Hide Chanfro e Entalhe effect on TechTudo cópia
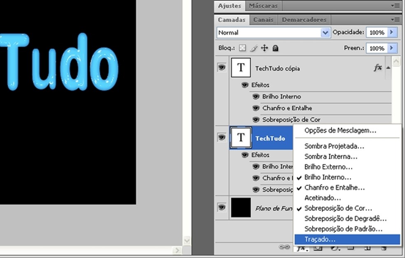 pyautogui.click(x=256, y=108)
